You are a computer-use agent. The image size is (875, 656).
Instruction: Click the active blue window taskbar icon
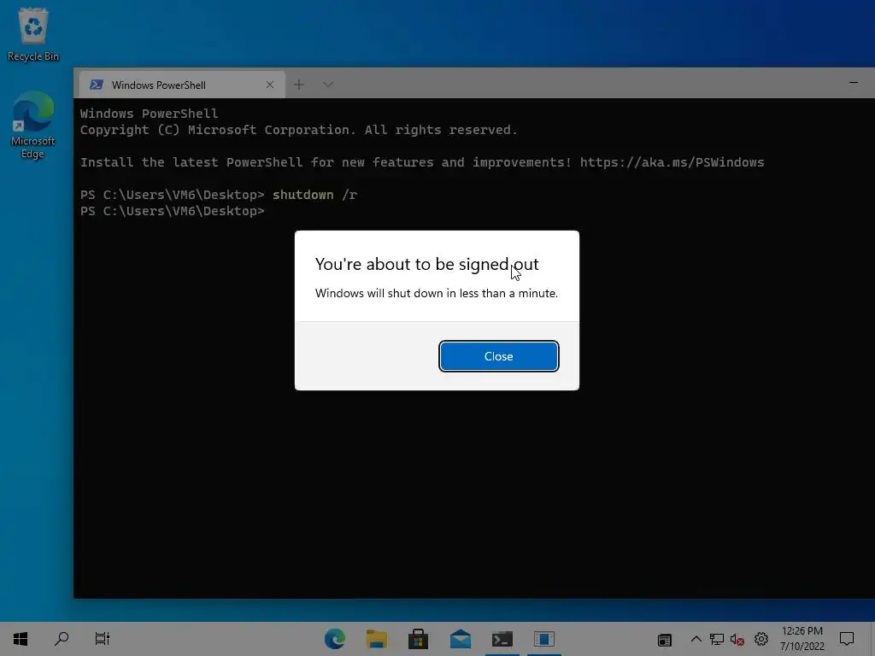[x=544, y=639]
